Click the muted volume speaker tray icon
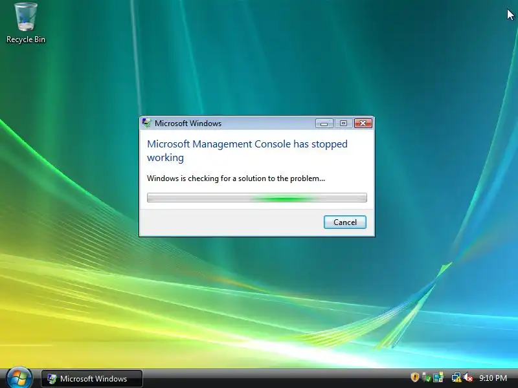Viewport: 518px width, 388px height. (468, 377)
